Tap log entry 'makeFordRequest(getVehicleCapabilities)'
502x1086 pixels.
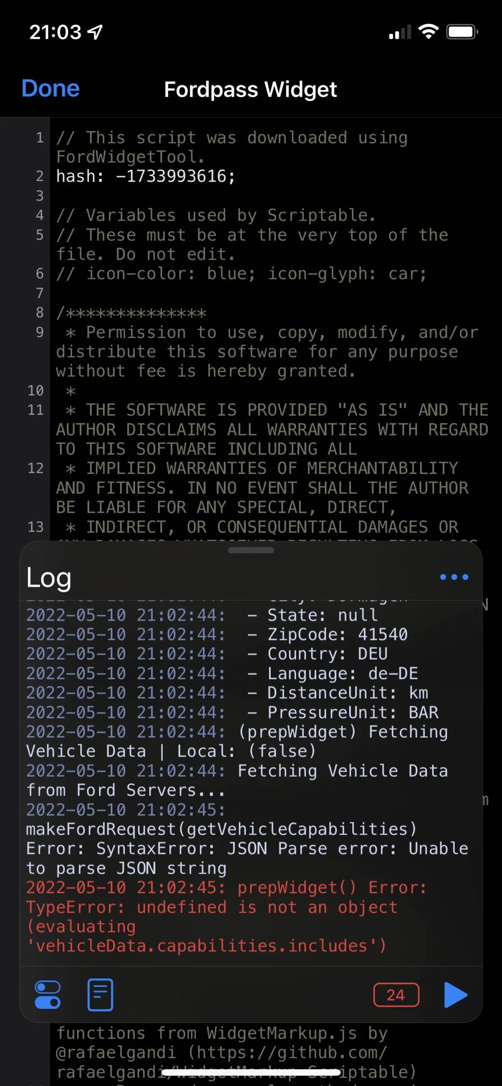tap(221, 829)
